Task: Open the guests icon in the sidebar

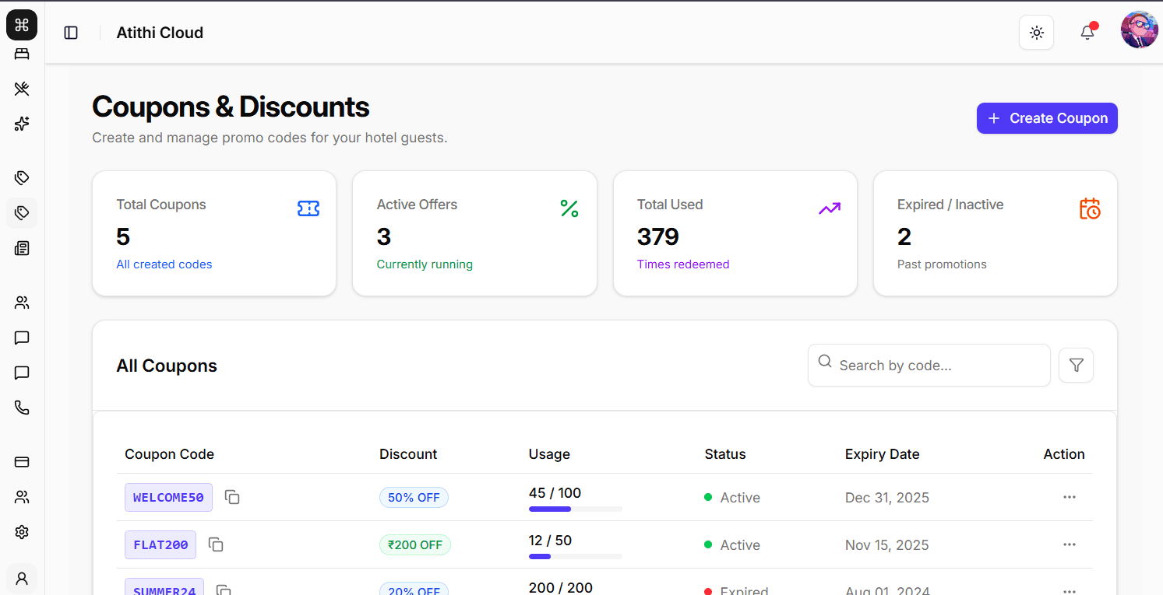Action: click(x=21, y=302)
